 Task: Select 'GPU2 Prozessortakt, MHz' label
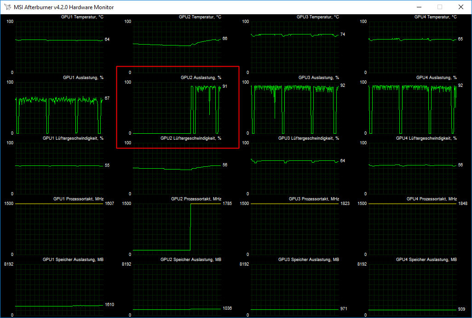pyautogui.click(x=196, y=199)
